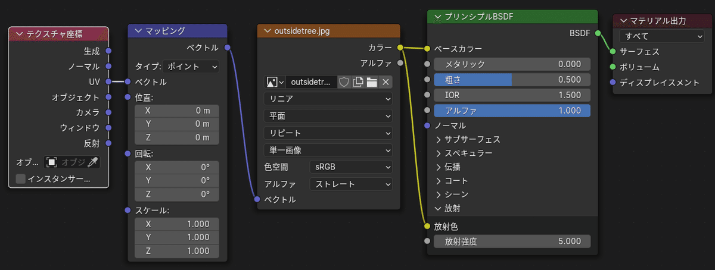Open the 単一画像 source dropdown
Image resolution: width=715 pixels, height=270 pixels.
click(328, 150)
